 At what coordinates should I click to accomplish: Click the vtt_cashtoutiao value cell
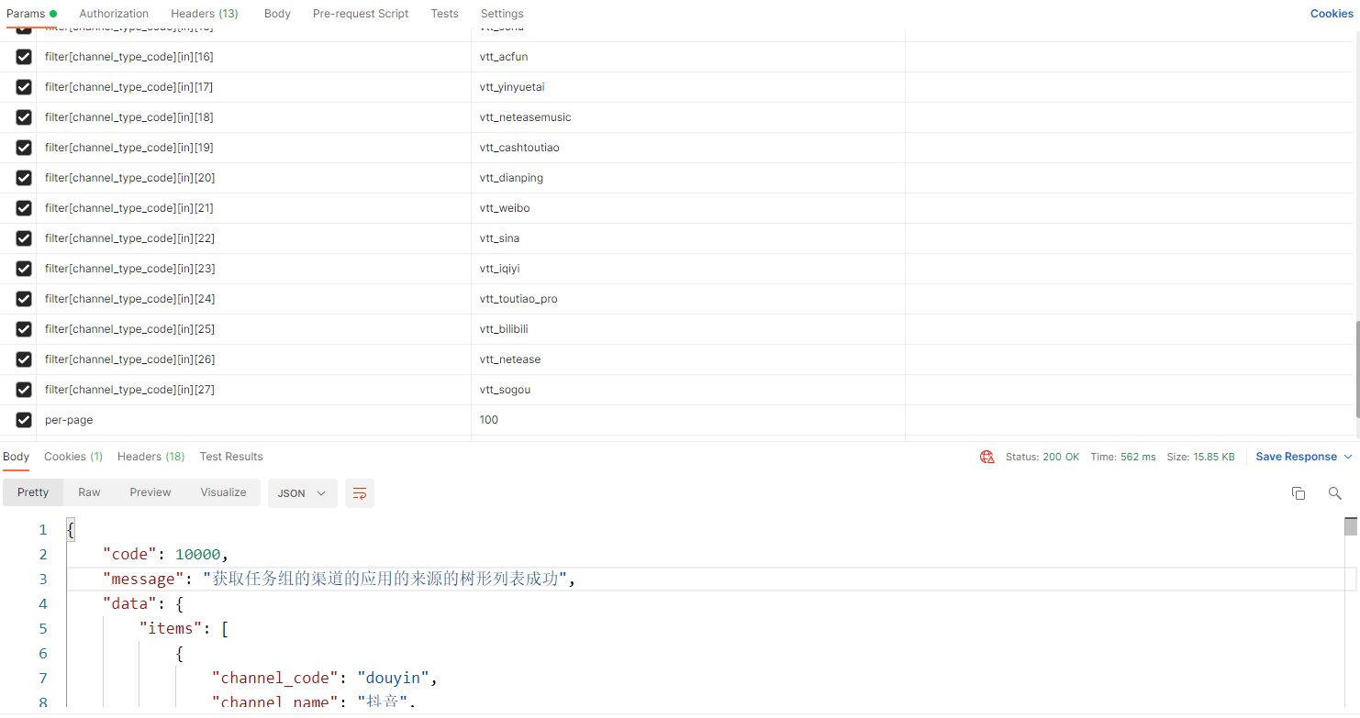(687, 148)
